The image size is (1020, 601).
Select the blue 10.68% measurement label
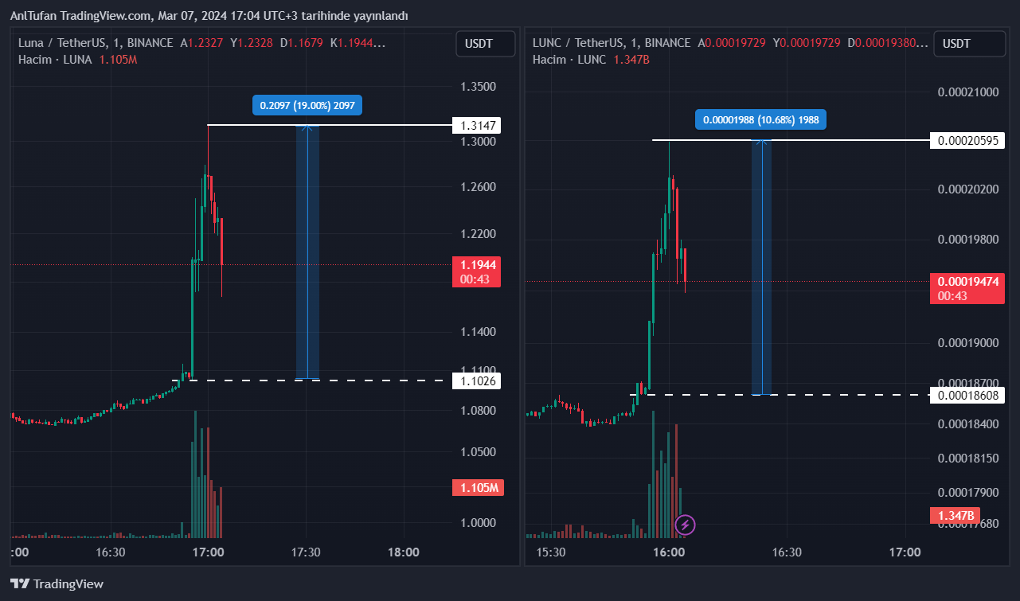(761, 119)
